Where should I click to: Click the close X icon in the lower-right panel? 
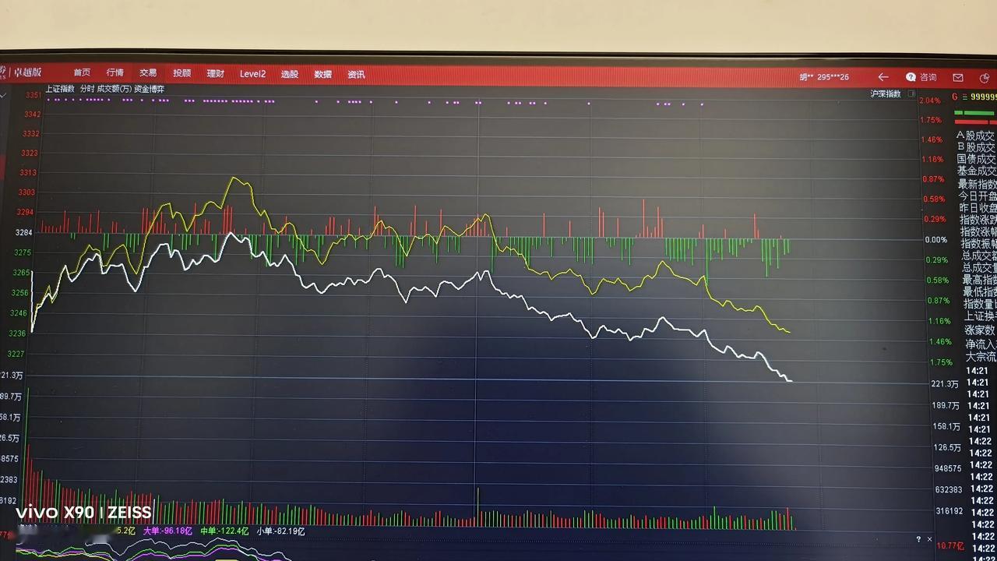point(929,539)
